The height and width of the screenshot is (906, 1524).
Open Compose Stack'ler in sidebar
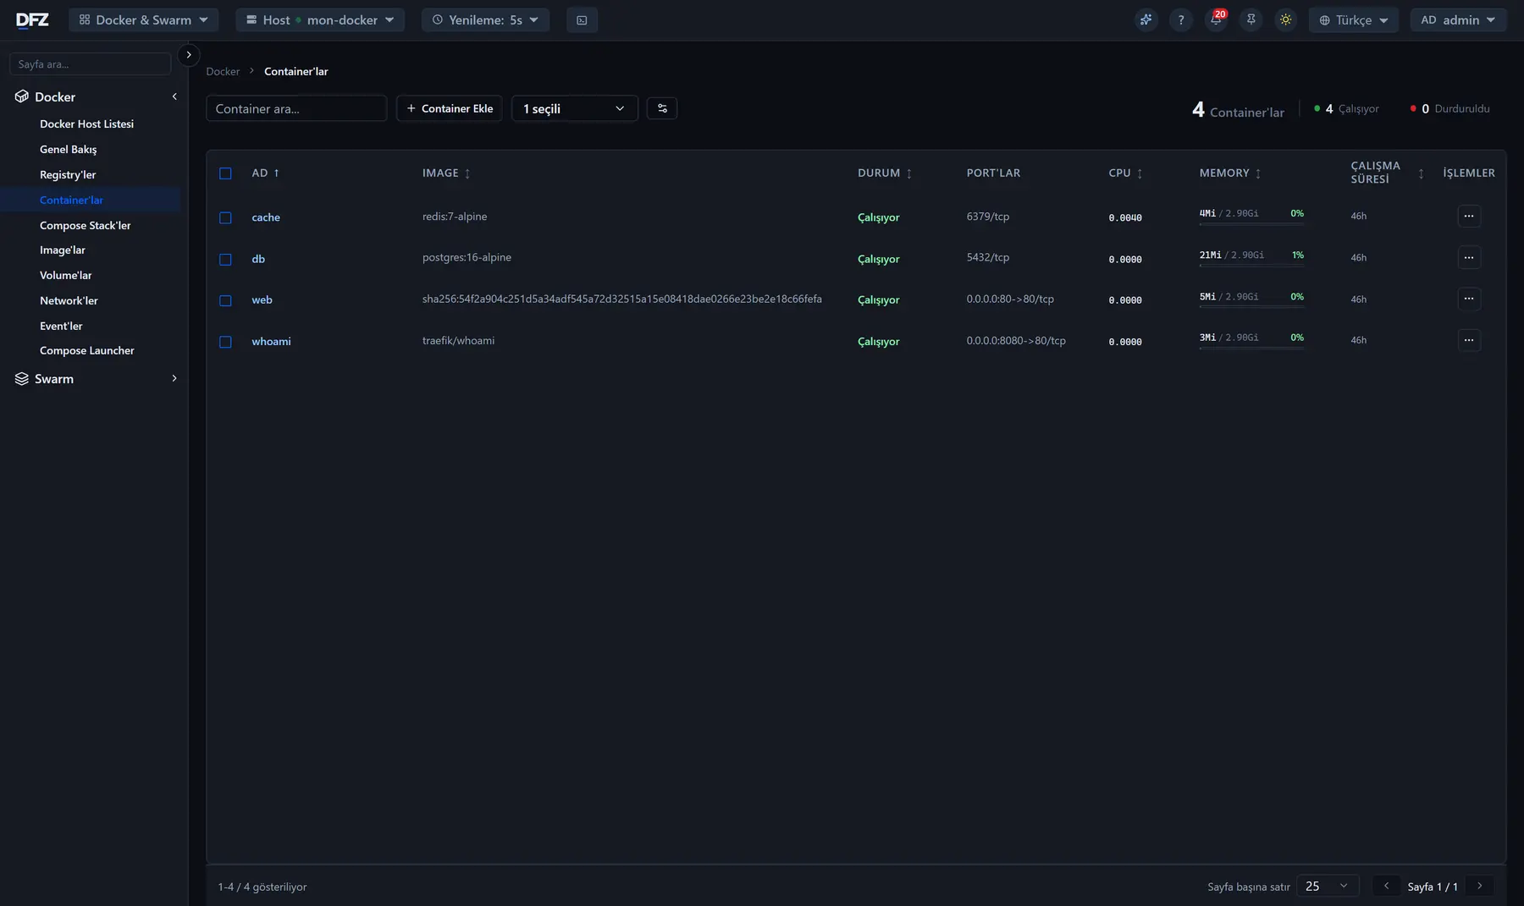pyautogui.click(x=85, y=225)
